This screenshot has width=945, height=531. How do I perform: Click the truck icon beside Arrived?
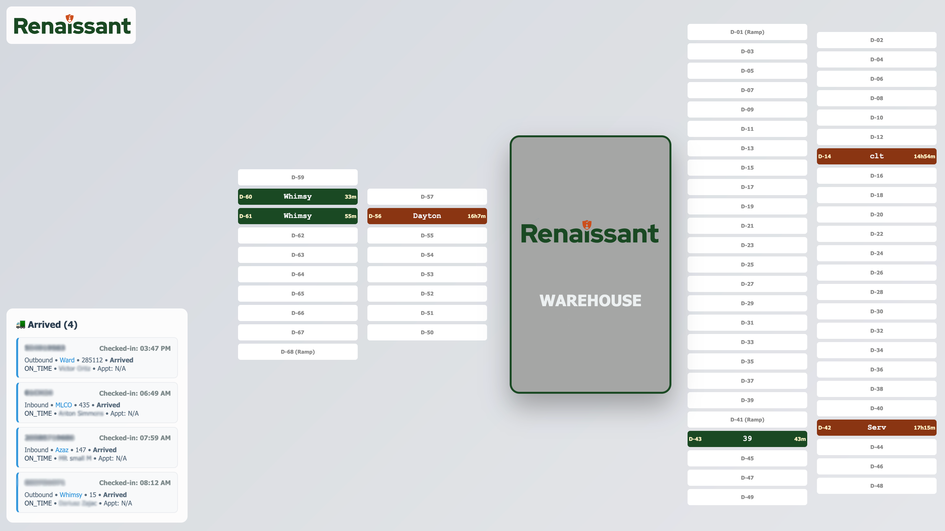tap(21, 324)
